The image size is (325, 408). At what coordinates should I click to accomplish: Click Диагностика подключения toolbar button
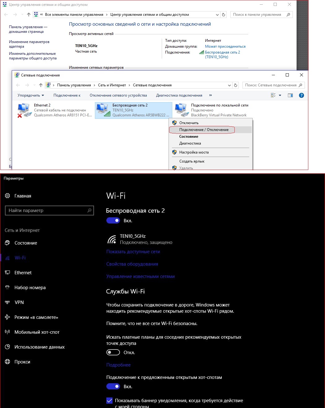[x=179, y=95]
